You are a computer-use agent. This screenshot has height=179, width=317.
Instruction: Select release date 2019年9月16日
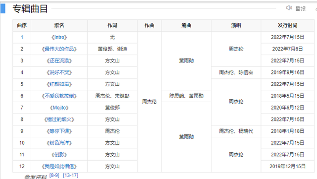pos(287,72)
